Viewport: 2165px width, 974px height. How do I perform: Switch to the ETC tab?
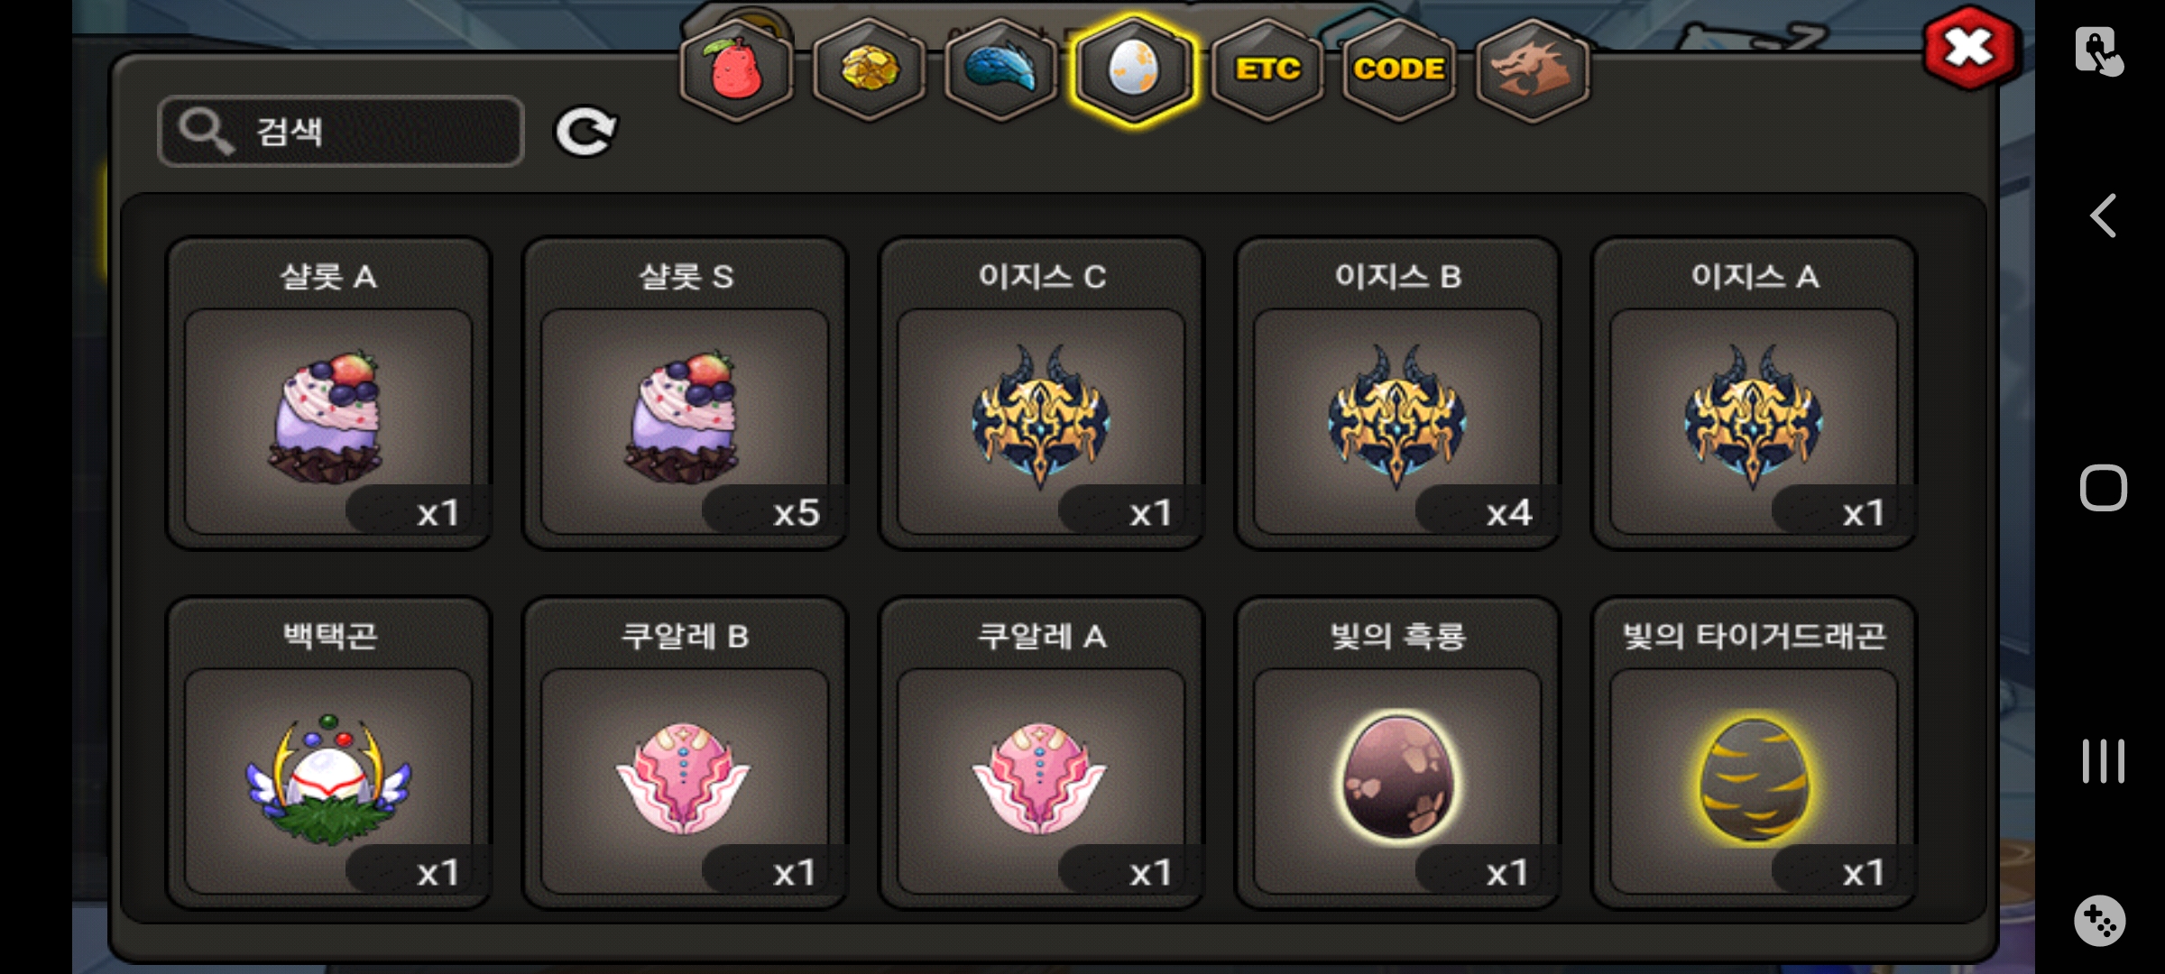pyautogui.click(x=1267, y=70)
